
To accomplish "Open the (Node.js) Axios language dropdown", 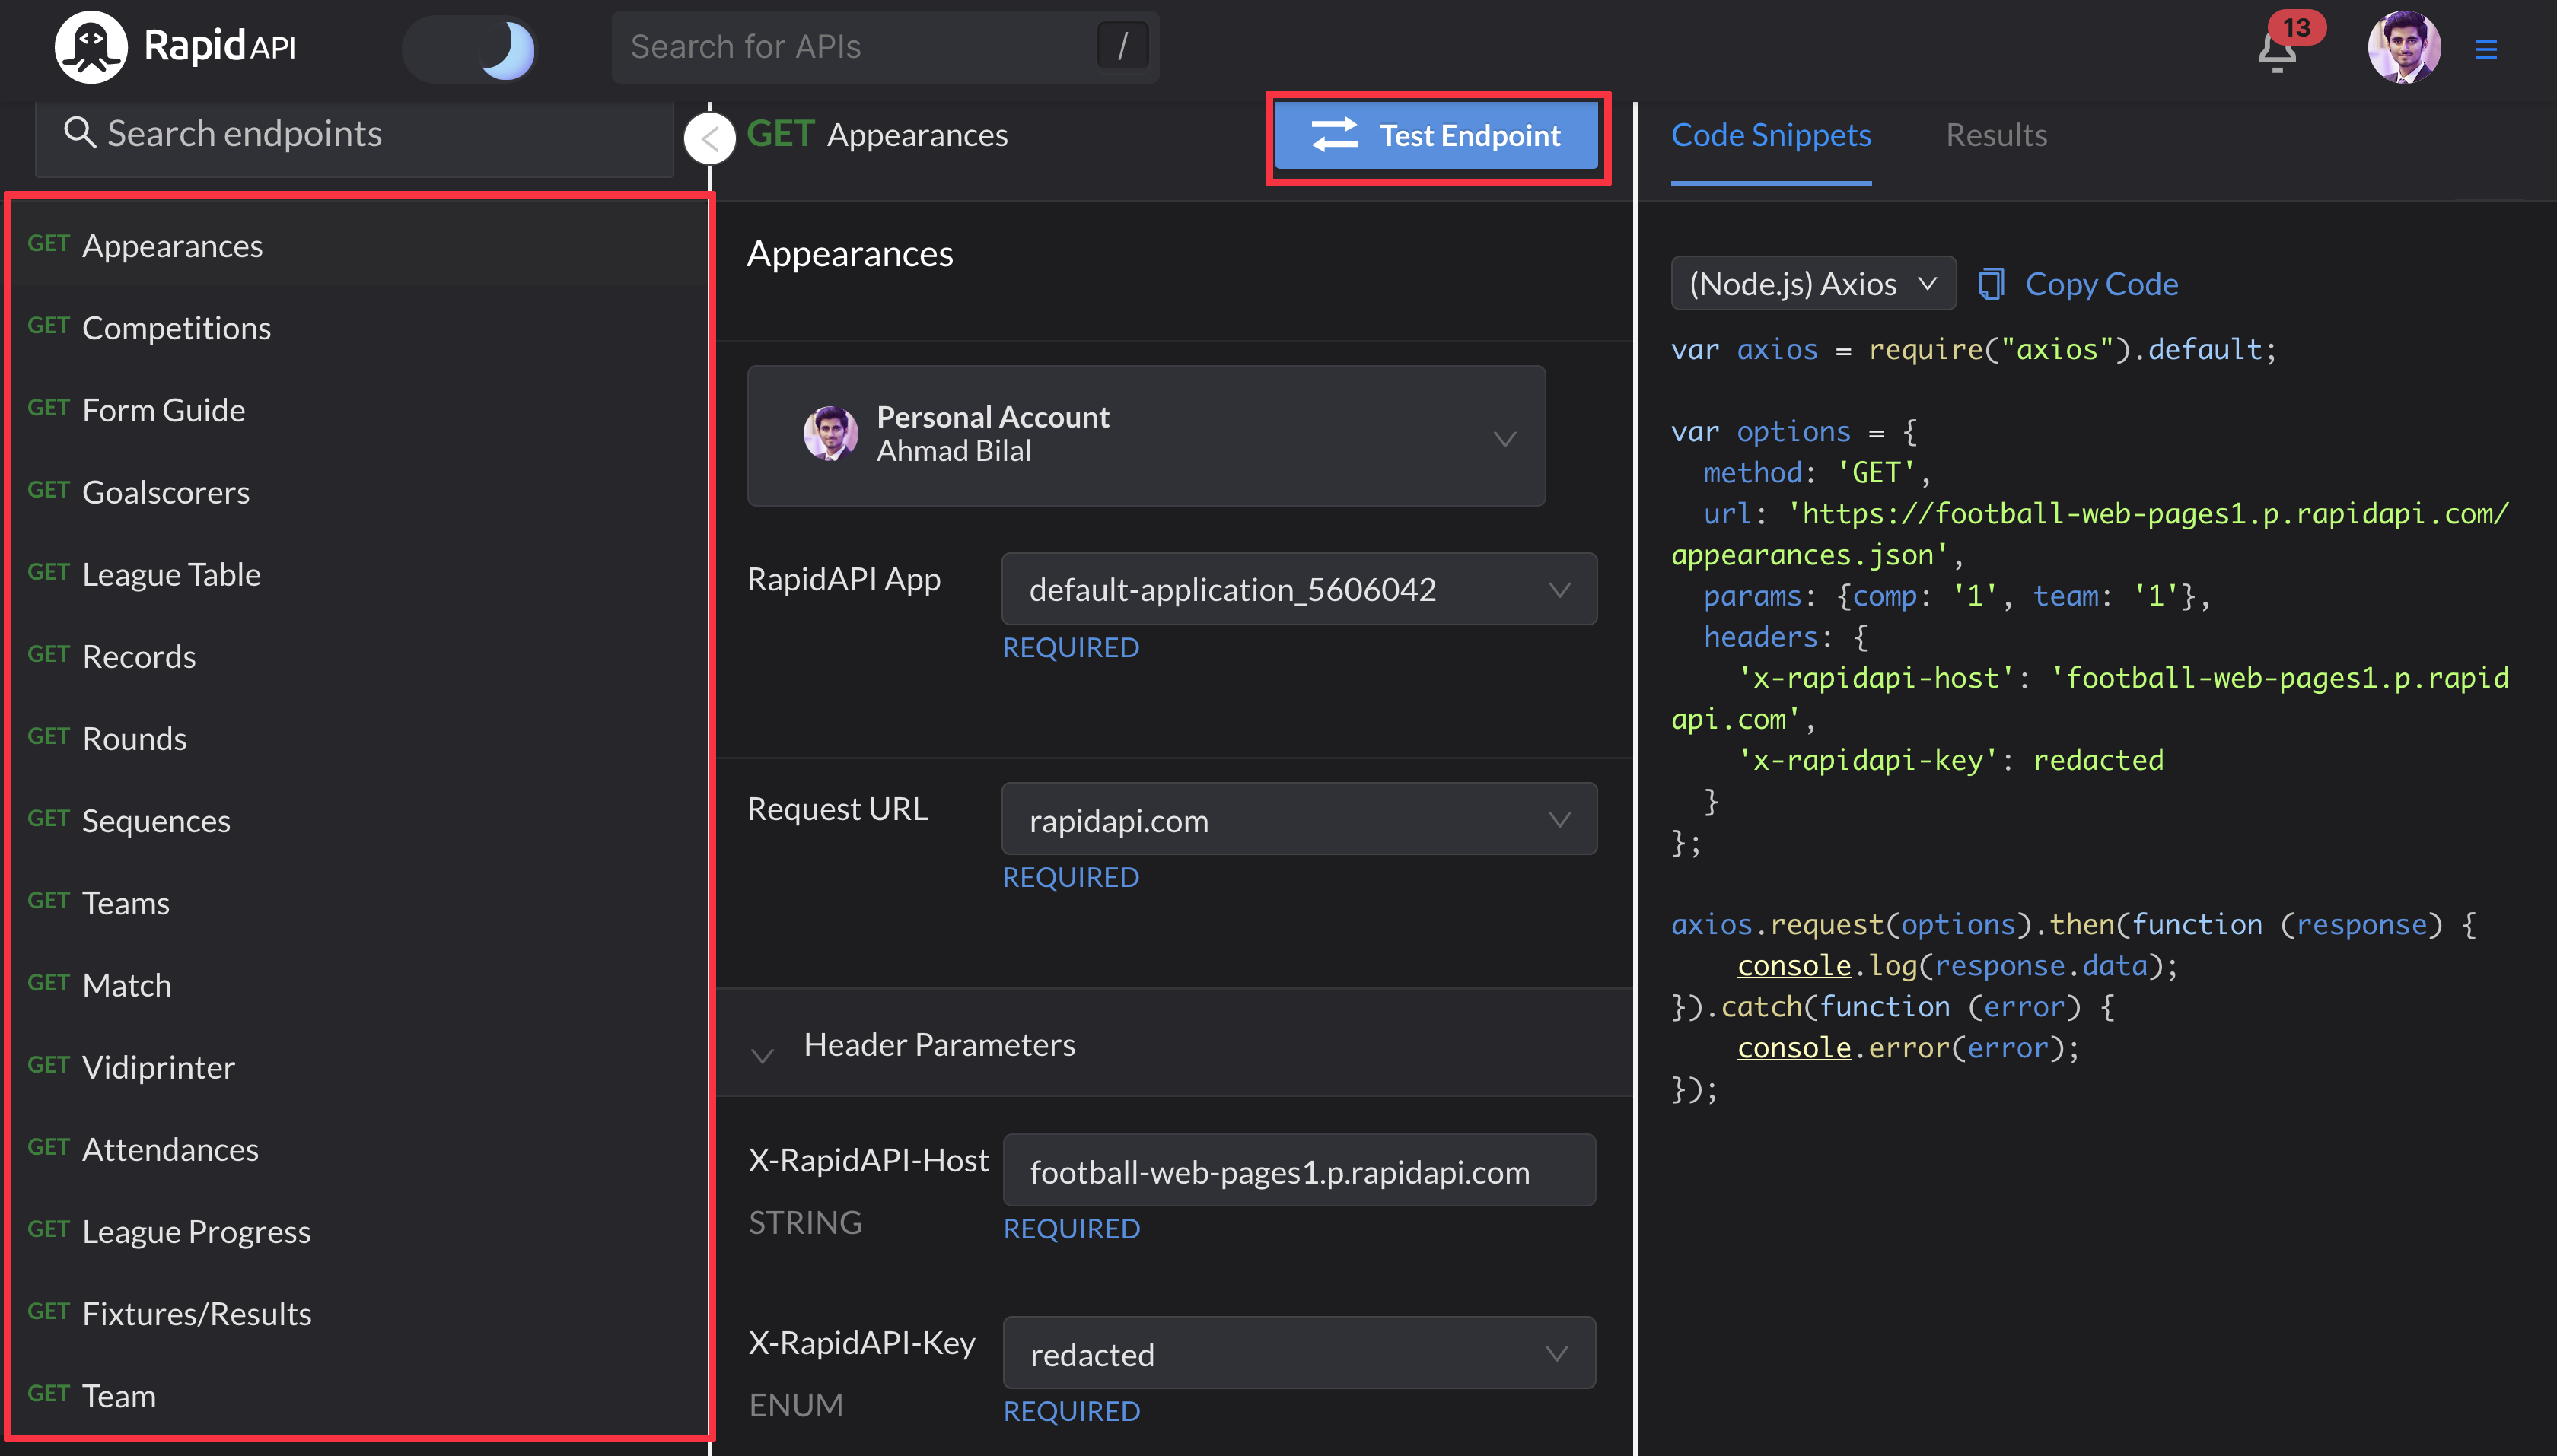I will point(1813,284).
